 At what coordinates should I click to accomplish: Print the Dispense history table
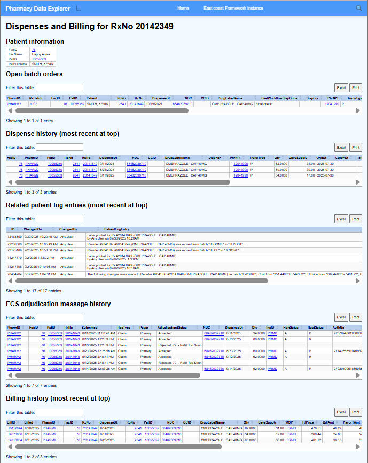pos(355,147)
